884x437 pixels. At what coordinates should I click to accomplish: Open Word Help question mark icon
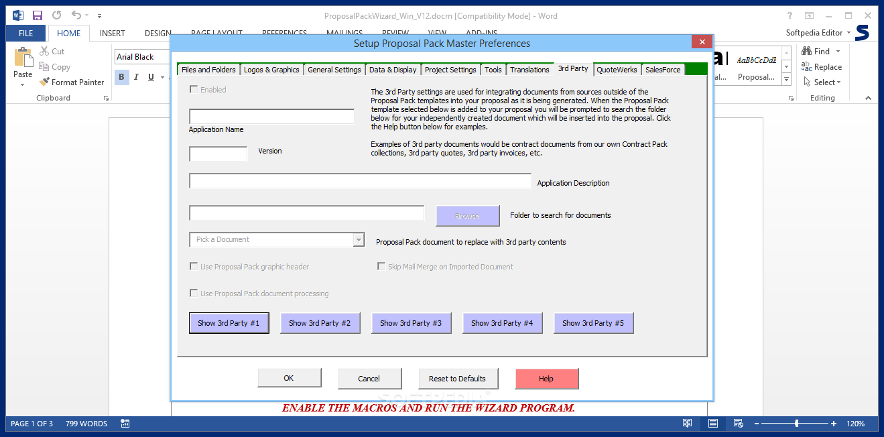790,15
